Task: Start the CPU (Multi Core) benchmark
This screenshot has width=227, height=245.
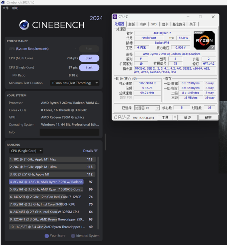Action: [89, 58]
